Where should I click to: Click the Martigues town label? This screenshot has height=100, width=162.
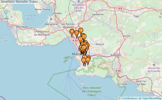22,27
